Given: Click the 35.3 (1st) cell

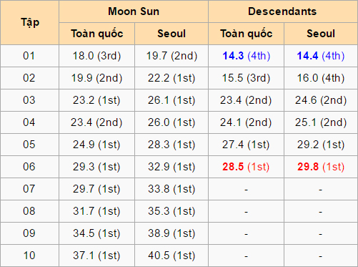Looking at the screenshot, I should point(171,211).
